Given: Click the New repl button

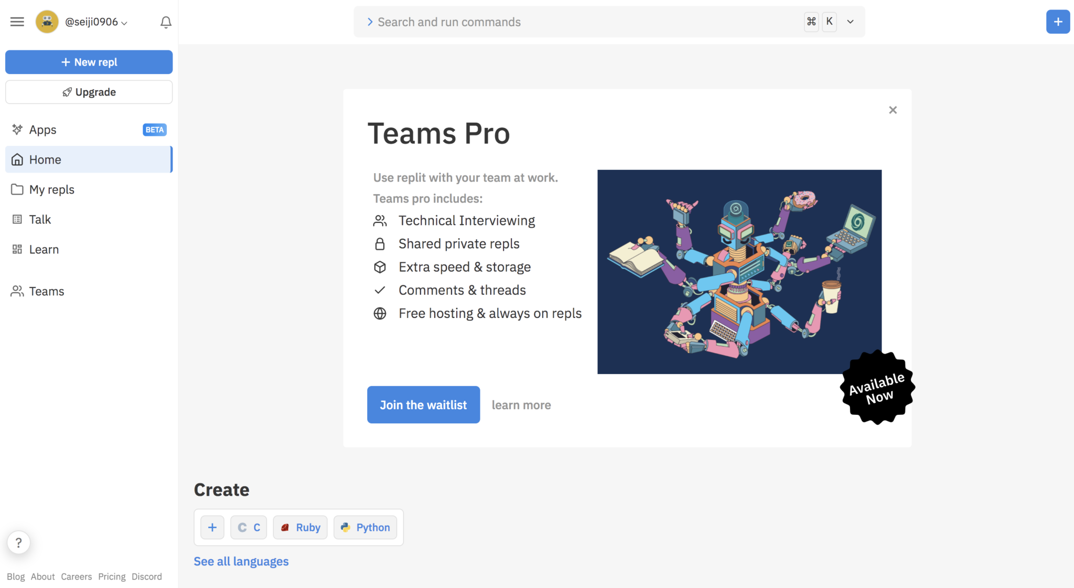Looking at the screenshot, I should 89,62.
